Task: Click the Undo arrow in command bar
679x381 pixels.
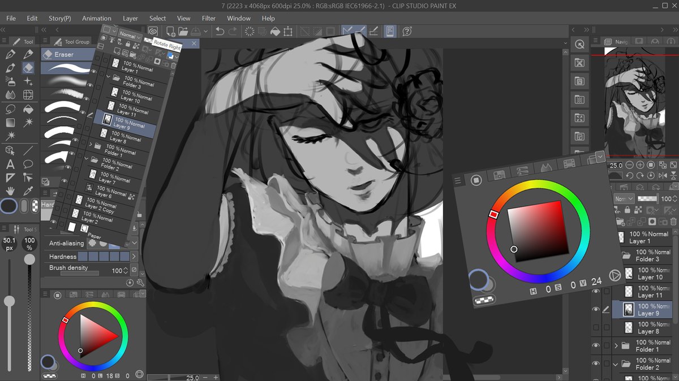Action: tap(220, 32)
